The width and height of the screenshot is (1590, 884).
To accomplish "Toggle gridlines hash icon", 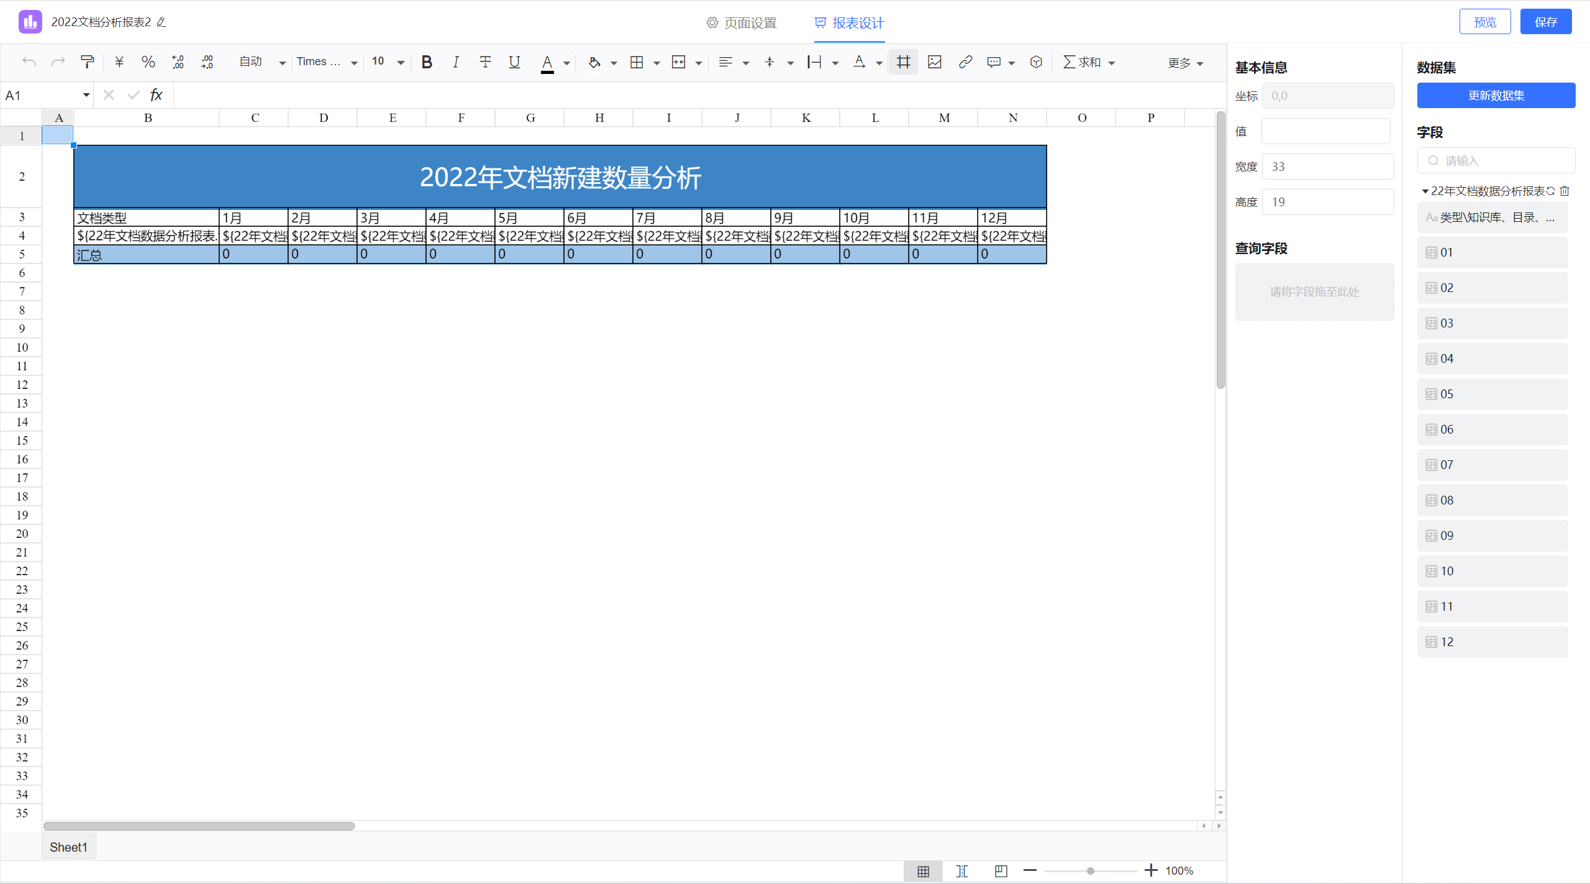I will (x=903, y=62).
